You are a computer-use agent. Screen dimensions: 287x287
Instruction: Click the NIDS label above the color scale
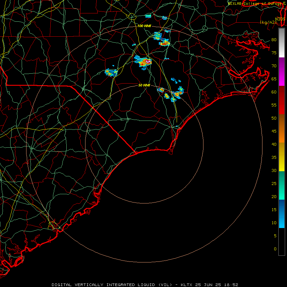click(280, 19)
